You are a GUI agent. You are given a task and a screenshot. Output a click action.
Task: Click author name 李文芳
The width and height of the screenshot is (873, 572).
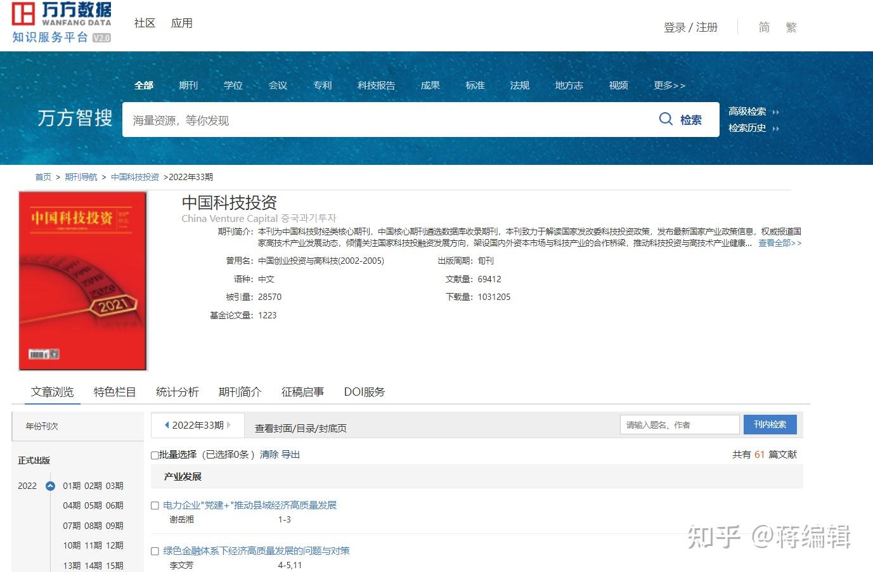[181, 565]
